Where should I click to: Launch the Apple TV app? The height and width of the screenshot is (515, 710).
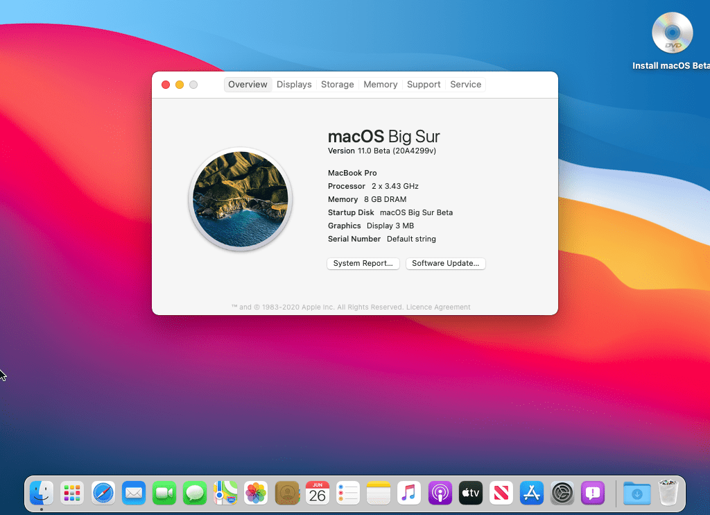470,493
